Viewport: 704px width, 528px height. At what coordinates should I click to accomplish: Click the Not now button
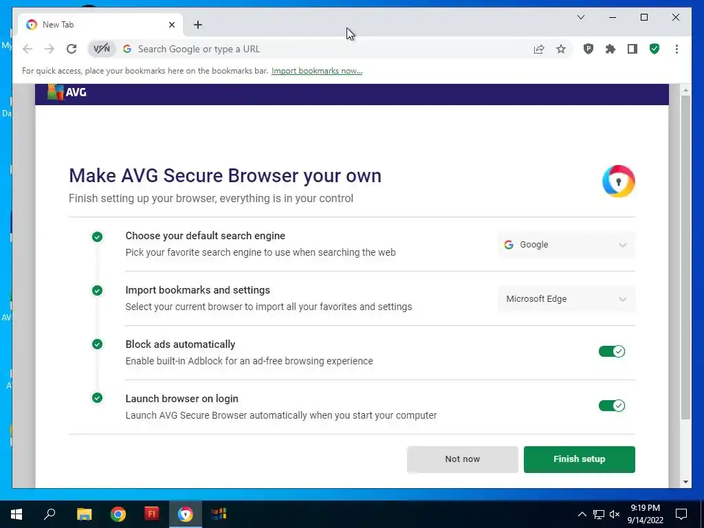462,459
